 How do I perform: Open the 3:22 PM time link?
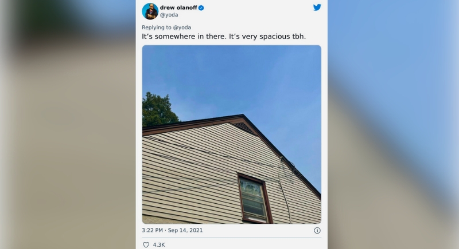[x=152, y=230]
